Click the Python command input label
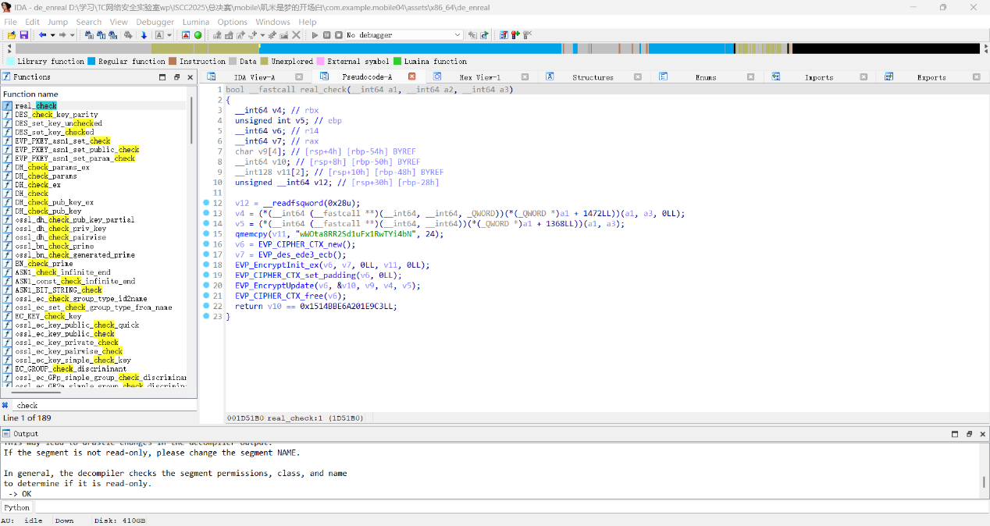The image size is (990, 526). [16, 507]
